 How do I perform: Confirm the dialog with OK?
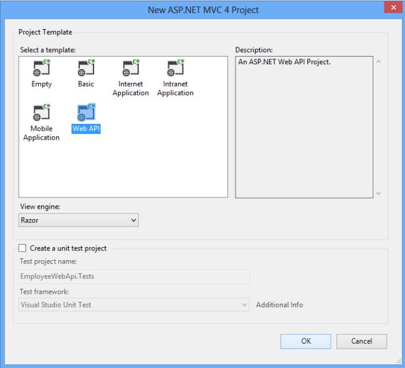point(305,341)
